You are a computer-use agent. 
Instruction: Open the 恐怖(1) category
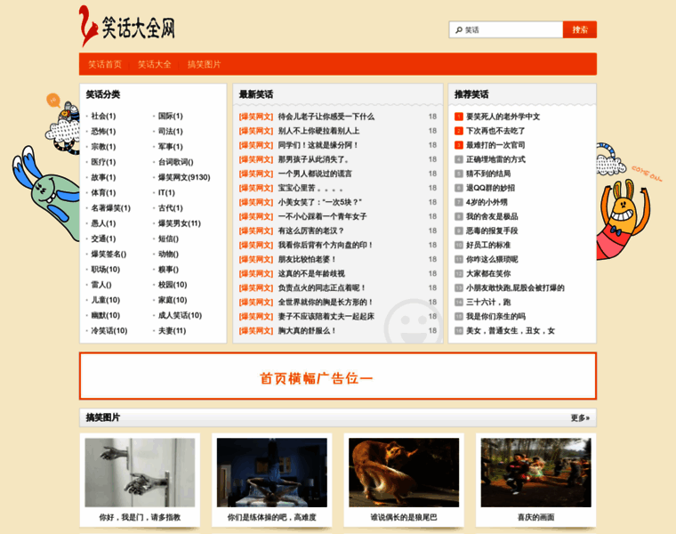[x=103, y=131]
